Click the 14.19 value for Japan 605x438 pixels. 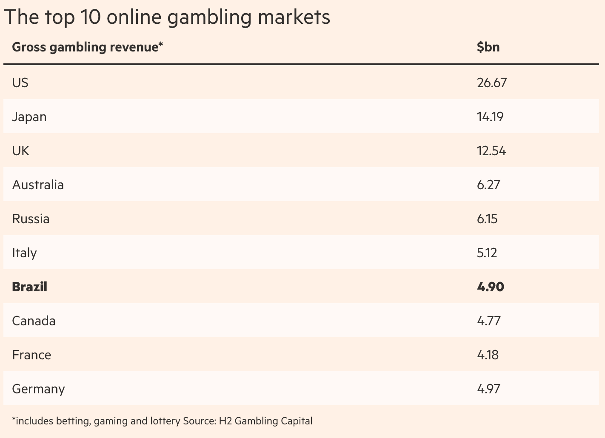[490, 117]
